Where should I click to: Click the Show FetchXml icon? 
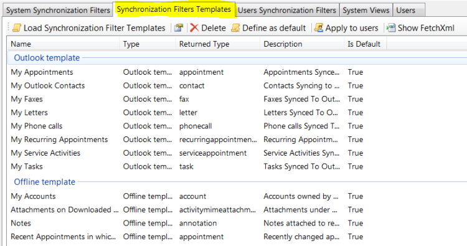[391, 27]
